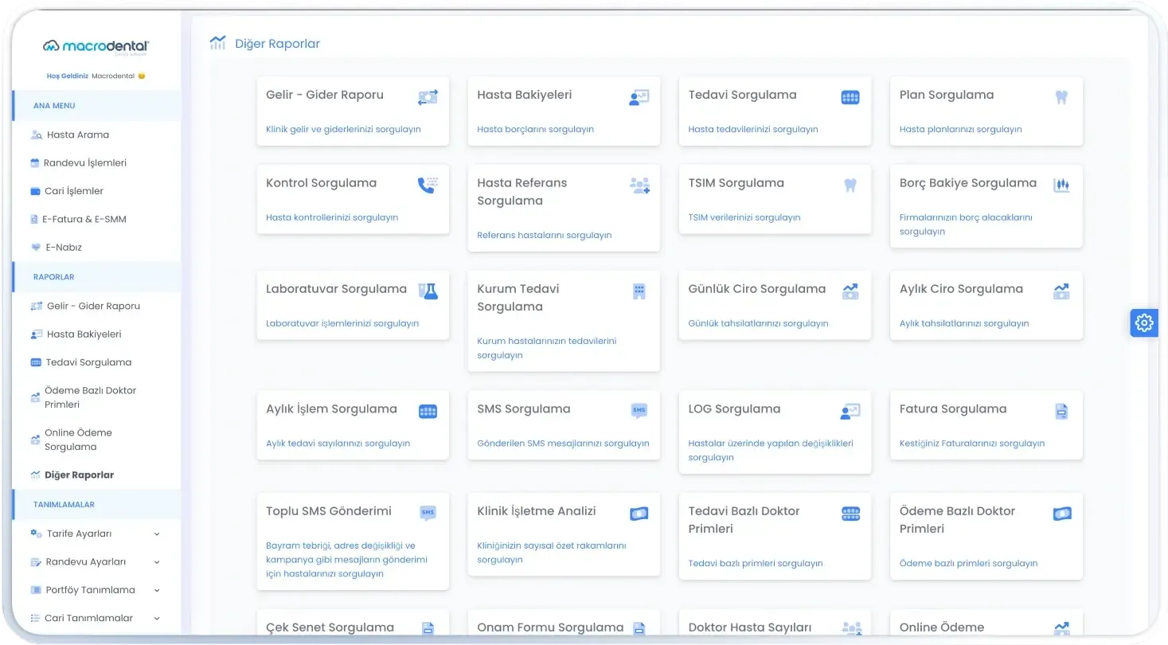Click the money icon on Klinik İşletme Analizi card
This screenshot has height=645, width=1168.
click(639, 514)
